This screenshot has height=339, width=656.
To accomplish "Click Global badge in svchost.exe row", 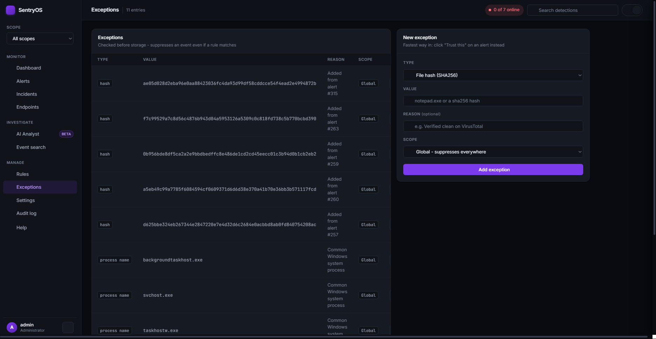I will [x=368, y=295].
